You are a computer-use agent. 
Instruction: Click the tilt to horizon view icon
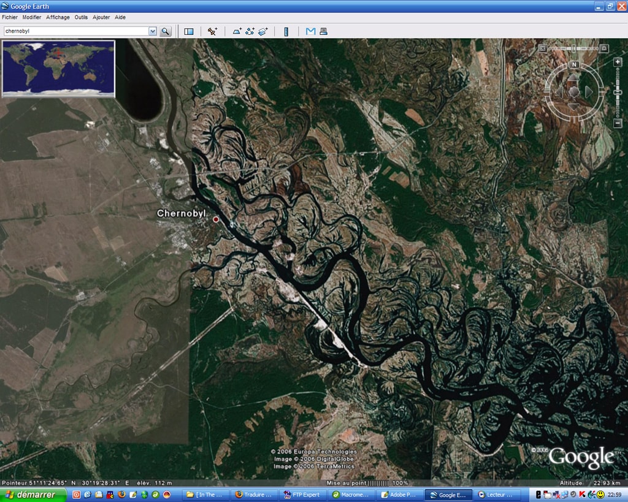coord(604,48)
